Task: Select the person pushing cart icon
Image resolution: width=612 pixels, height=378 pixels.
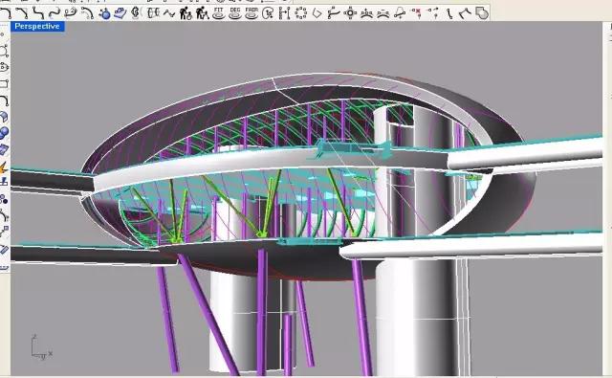Action: pos(186,13)
